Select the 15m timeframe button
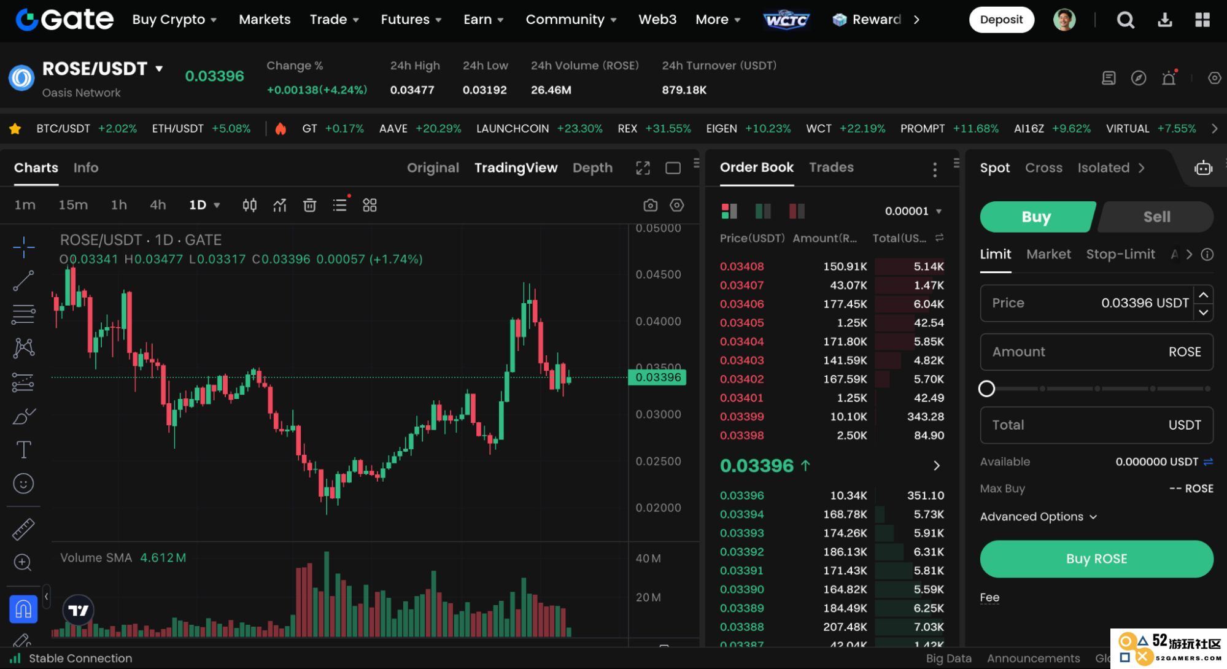 coord(73,205)
